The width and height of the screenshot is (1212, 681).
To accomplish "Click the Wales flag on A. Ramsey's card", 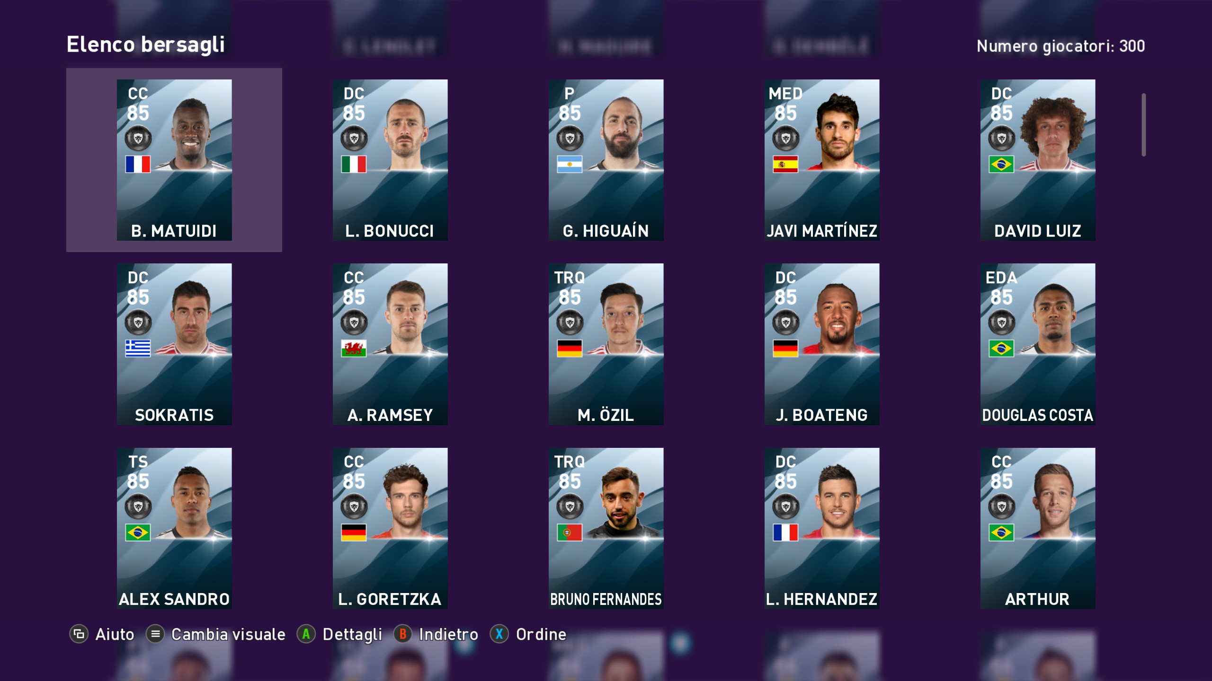I will coord(354,349).
